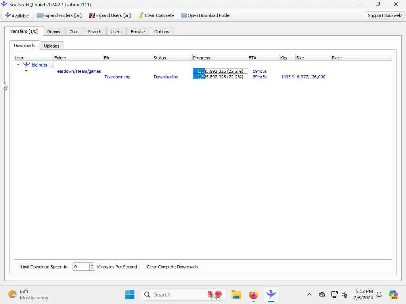
Task: Open the clock showing 5:12 PM
Action: click(364, 294)
